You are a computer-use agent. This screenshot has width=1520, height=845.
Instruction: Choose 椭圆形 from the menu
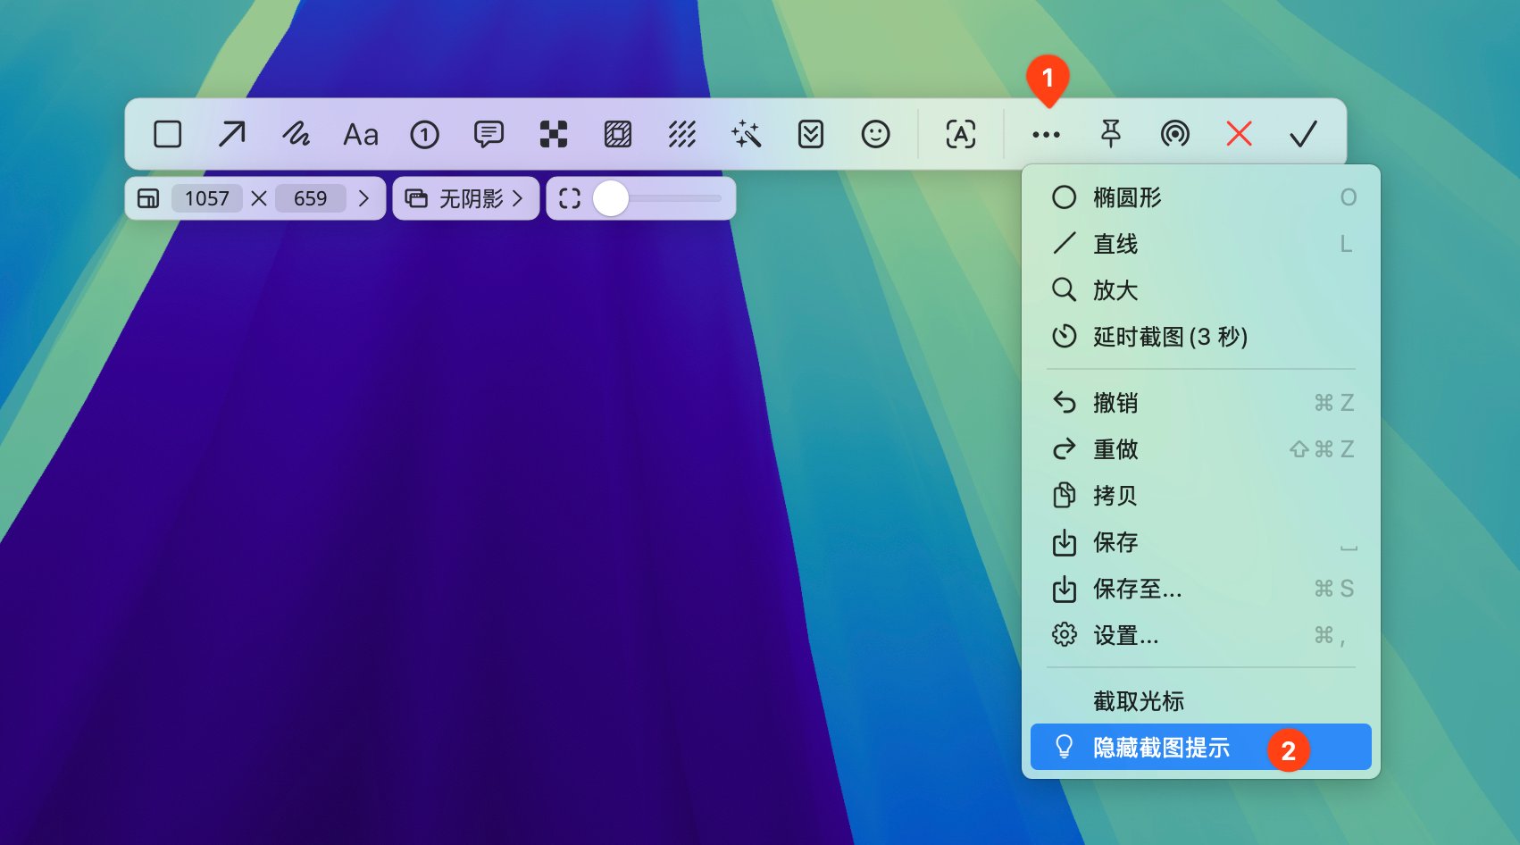[1201, 197]
